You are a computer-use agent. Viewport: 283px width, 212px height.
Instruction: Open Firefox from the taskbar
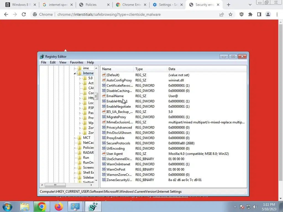(x=59, y=206)
